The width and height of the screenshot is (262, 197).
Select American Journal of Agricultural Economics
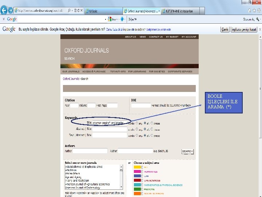click(87, 184)
